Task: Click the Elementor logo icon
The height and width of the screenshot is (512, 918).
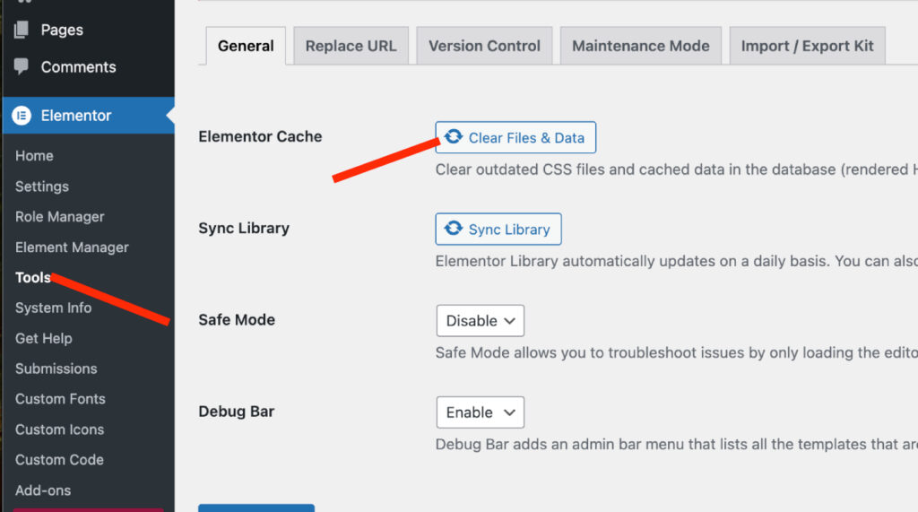Action: (22, 116)
